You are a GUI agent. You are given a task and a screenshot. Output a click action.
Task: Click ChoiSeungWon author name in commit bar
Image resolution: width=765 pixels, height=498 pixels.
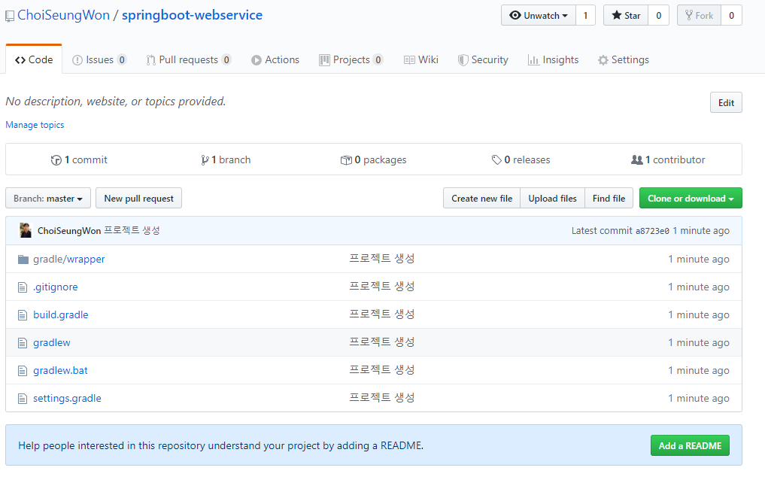tap(69, 231)
